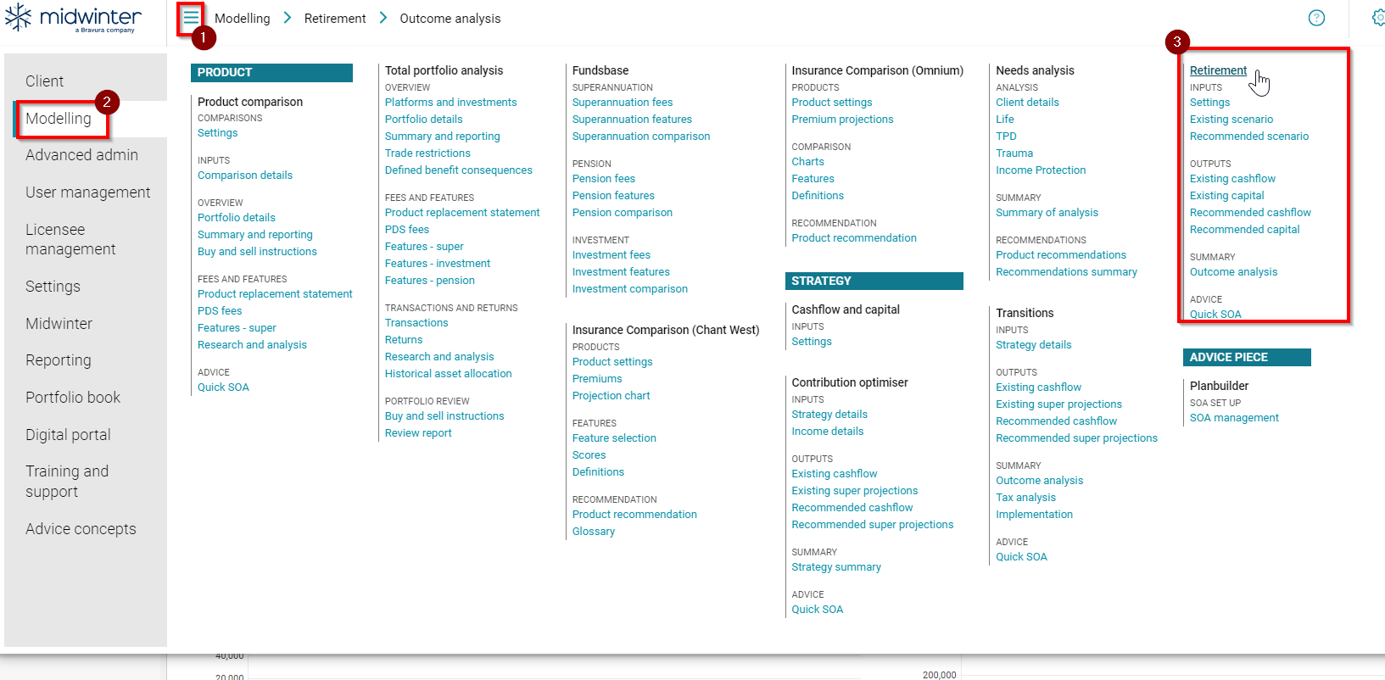Open the hamburger navigation menu
The width and height of the screenshot is (1385, 680).
(x=191, y=18)
